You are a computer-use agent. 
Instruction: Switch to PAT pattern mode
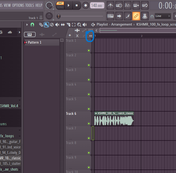60,3
